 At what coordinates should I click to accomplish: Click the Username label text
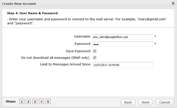82,37
